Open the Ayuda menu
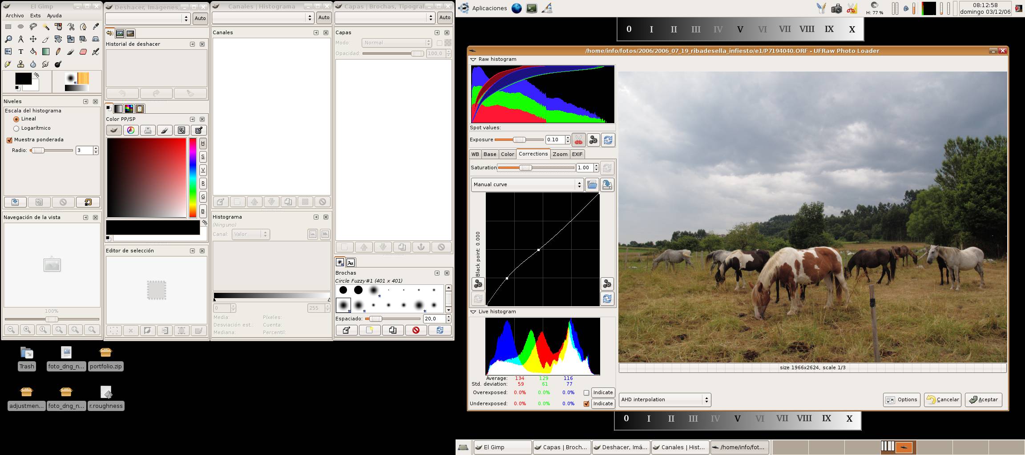 coord(54,16)
